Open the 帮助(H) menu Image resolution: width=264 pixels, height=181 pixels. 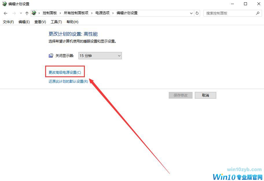pyautogui.click(x=72, y=22)
